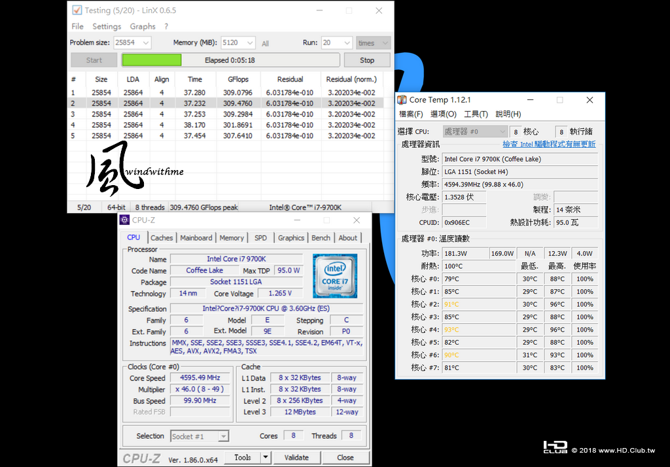Viewport: 670px width, 467px height.
Task: Open the Settings menu in LinX
Action: pyautogui.click(x=107, y=27)
